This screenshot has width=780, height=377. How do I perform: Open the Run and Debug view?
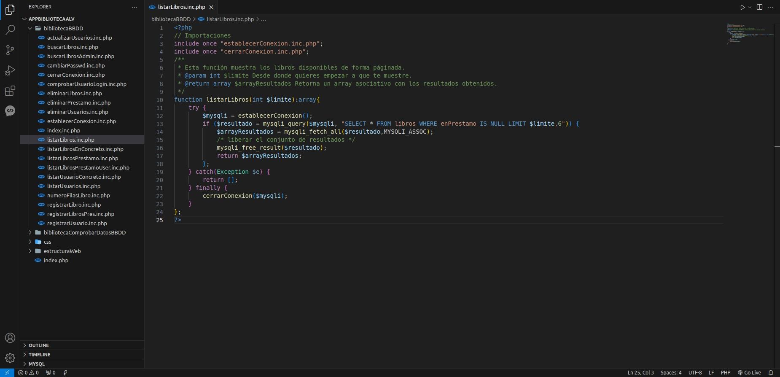coord(10,70)
